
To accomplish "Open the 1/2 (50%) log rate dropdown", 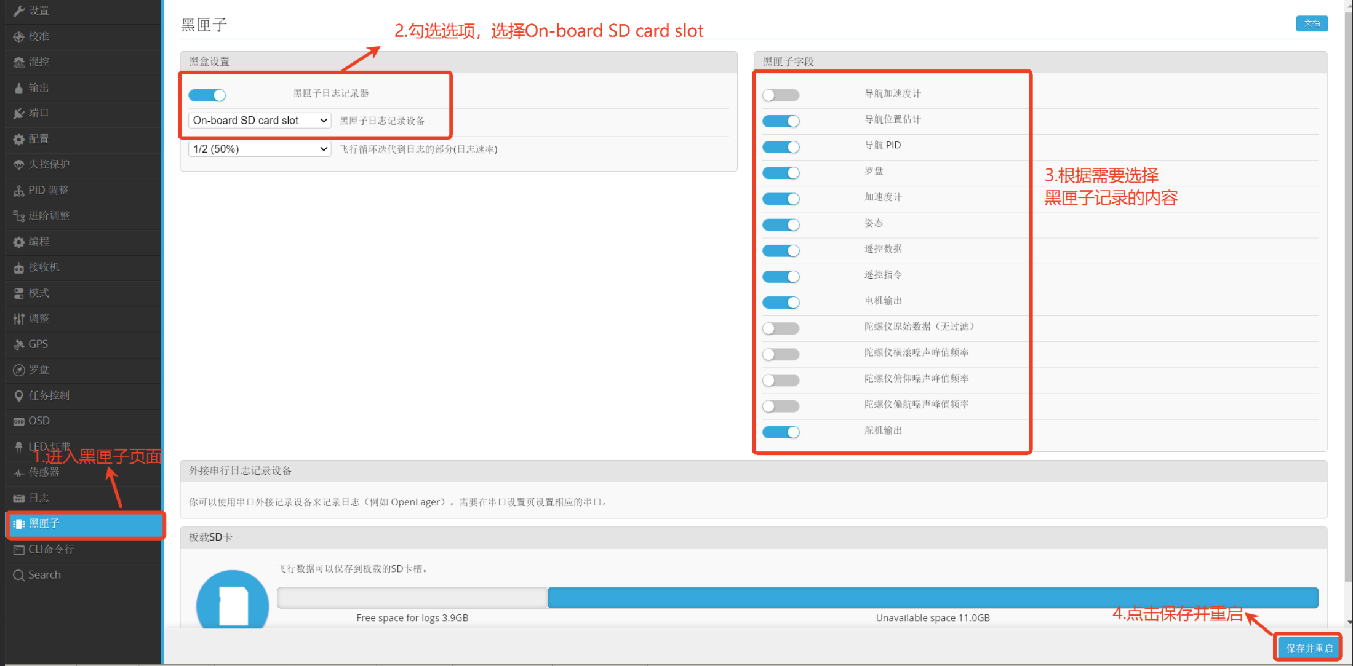I will (260, 149).
